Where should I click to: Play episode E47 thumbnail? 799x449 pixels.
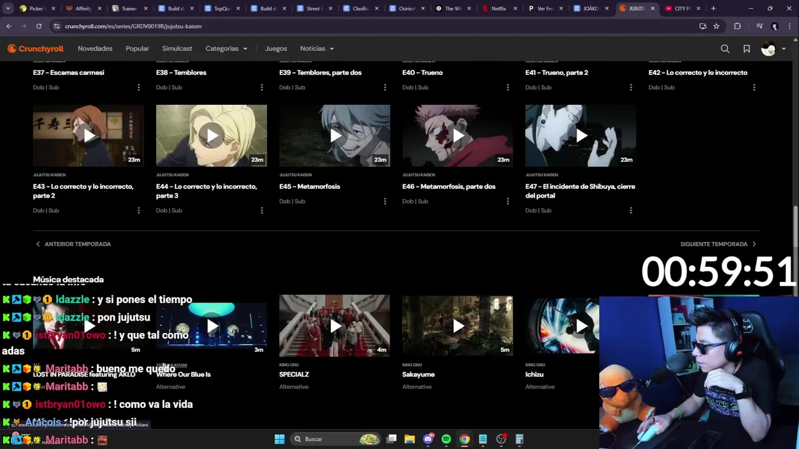click(x=581, y=135)
